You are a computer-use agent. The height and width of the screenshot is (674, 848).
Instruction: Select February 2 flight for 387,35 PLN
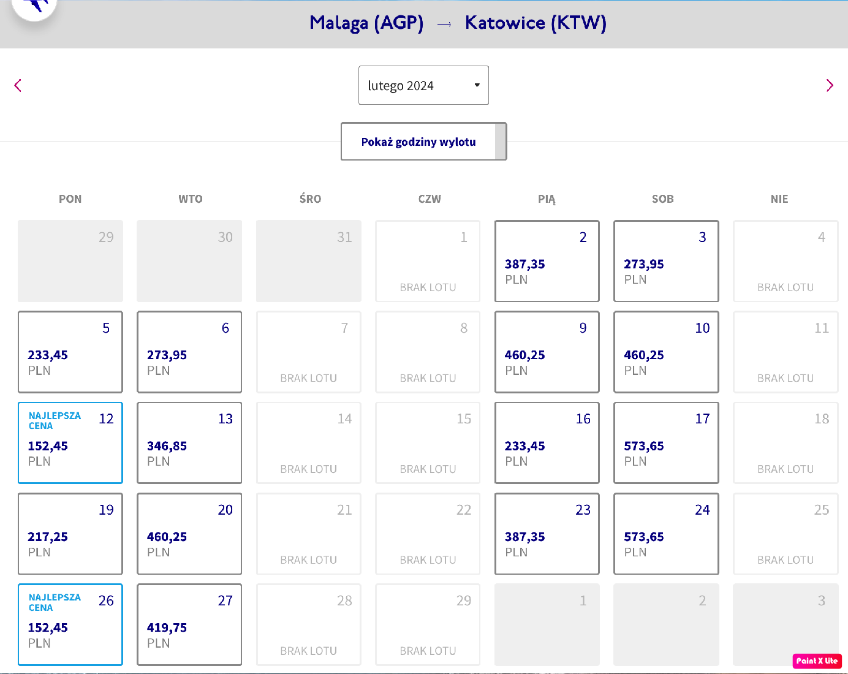pos(547,261)
